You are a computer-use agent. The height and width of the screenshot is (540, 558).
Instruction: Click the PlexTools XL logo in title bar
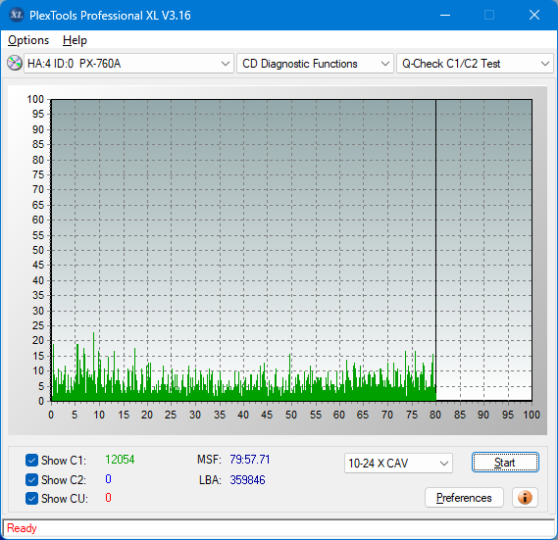(17, 15)
